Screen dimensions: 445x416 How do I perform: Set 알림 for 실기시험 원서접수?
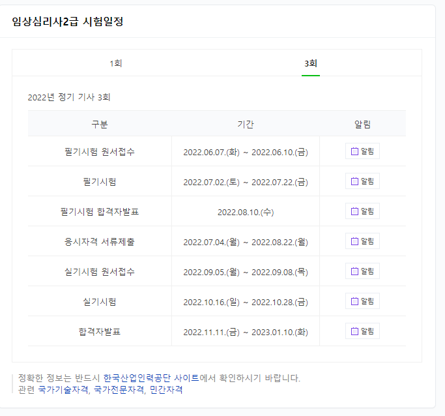(362, 271)
